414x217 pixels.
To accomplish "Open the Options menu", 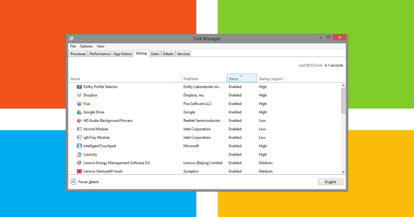I will click(x=86, y=46).
